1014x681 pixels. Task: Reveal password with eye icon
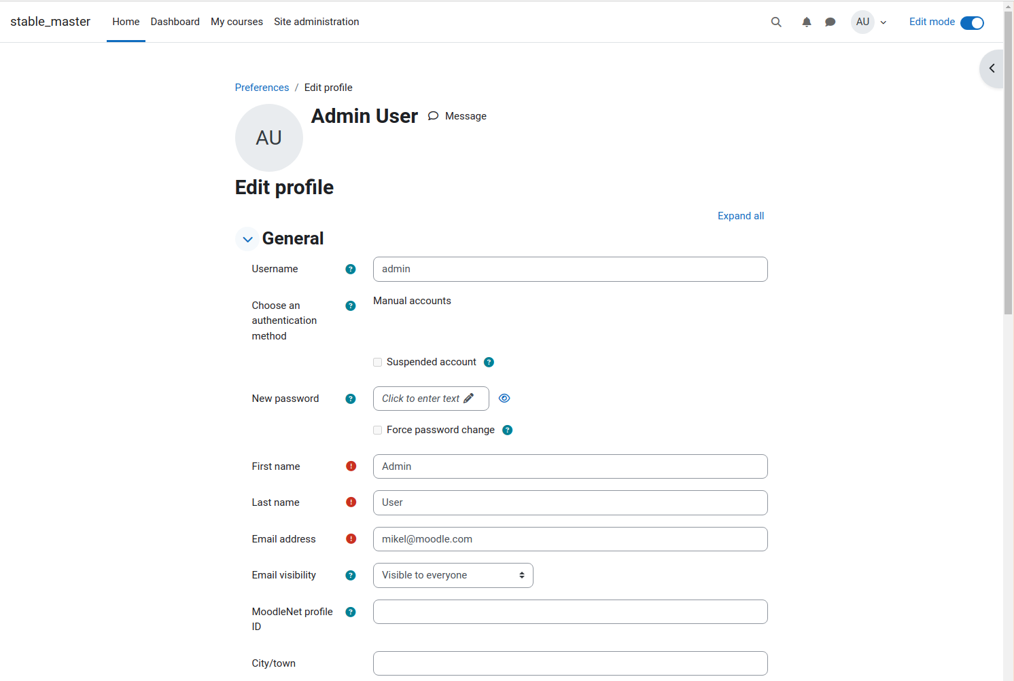coord(504,399)
